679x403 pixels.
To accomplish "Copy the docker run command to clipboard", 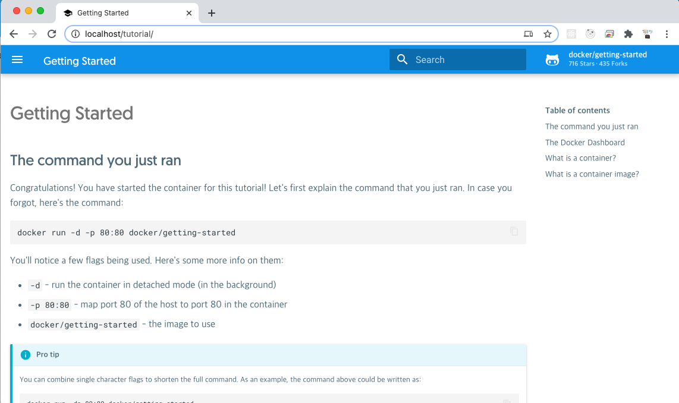I will (x=514, y=231).
